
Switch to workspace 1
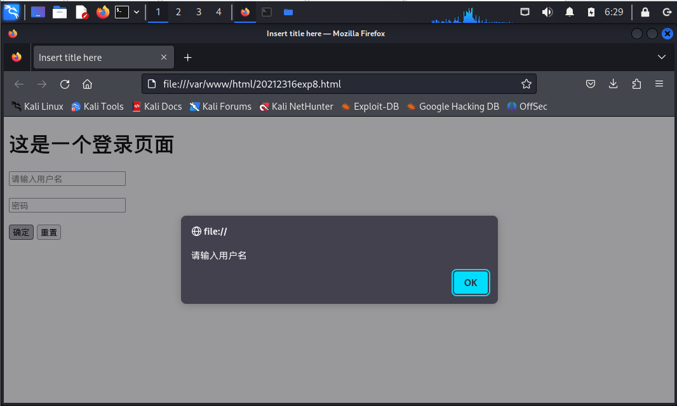158,12
